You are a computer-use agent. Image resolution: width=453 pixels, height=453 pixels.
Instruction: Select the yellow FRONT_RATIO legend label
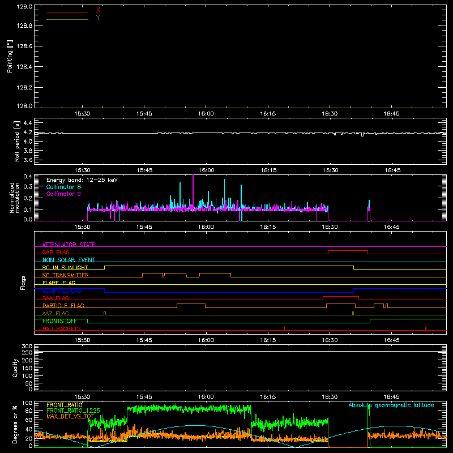pos(65,405)
